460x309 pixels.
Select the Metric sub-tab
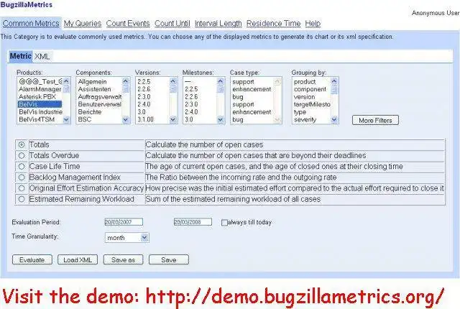pyautogui.click(x=21, y=56)
